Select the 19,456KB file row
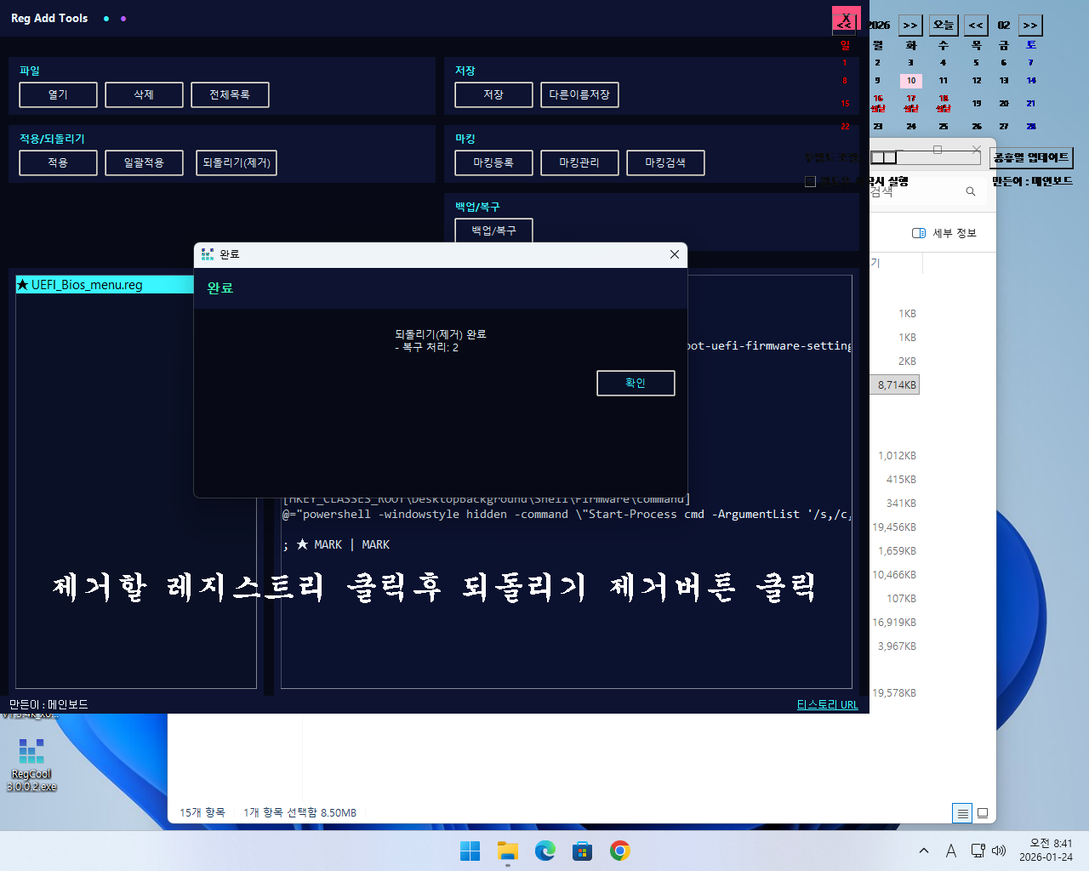 coord(893,527)
